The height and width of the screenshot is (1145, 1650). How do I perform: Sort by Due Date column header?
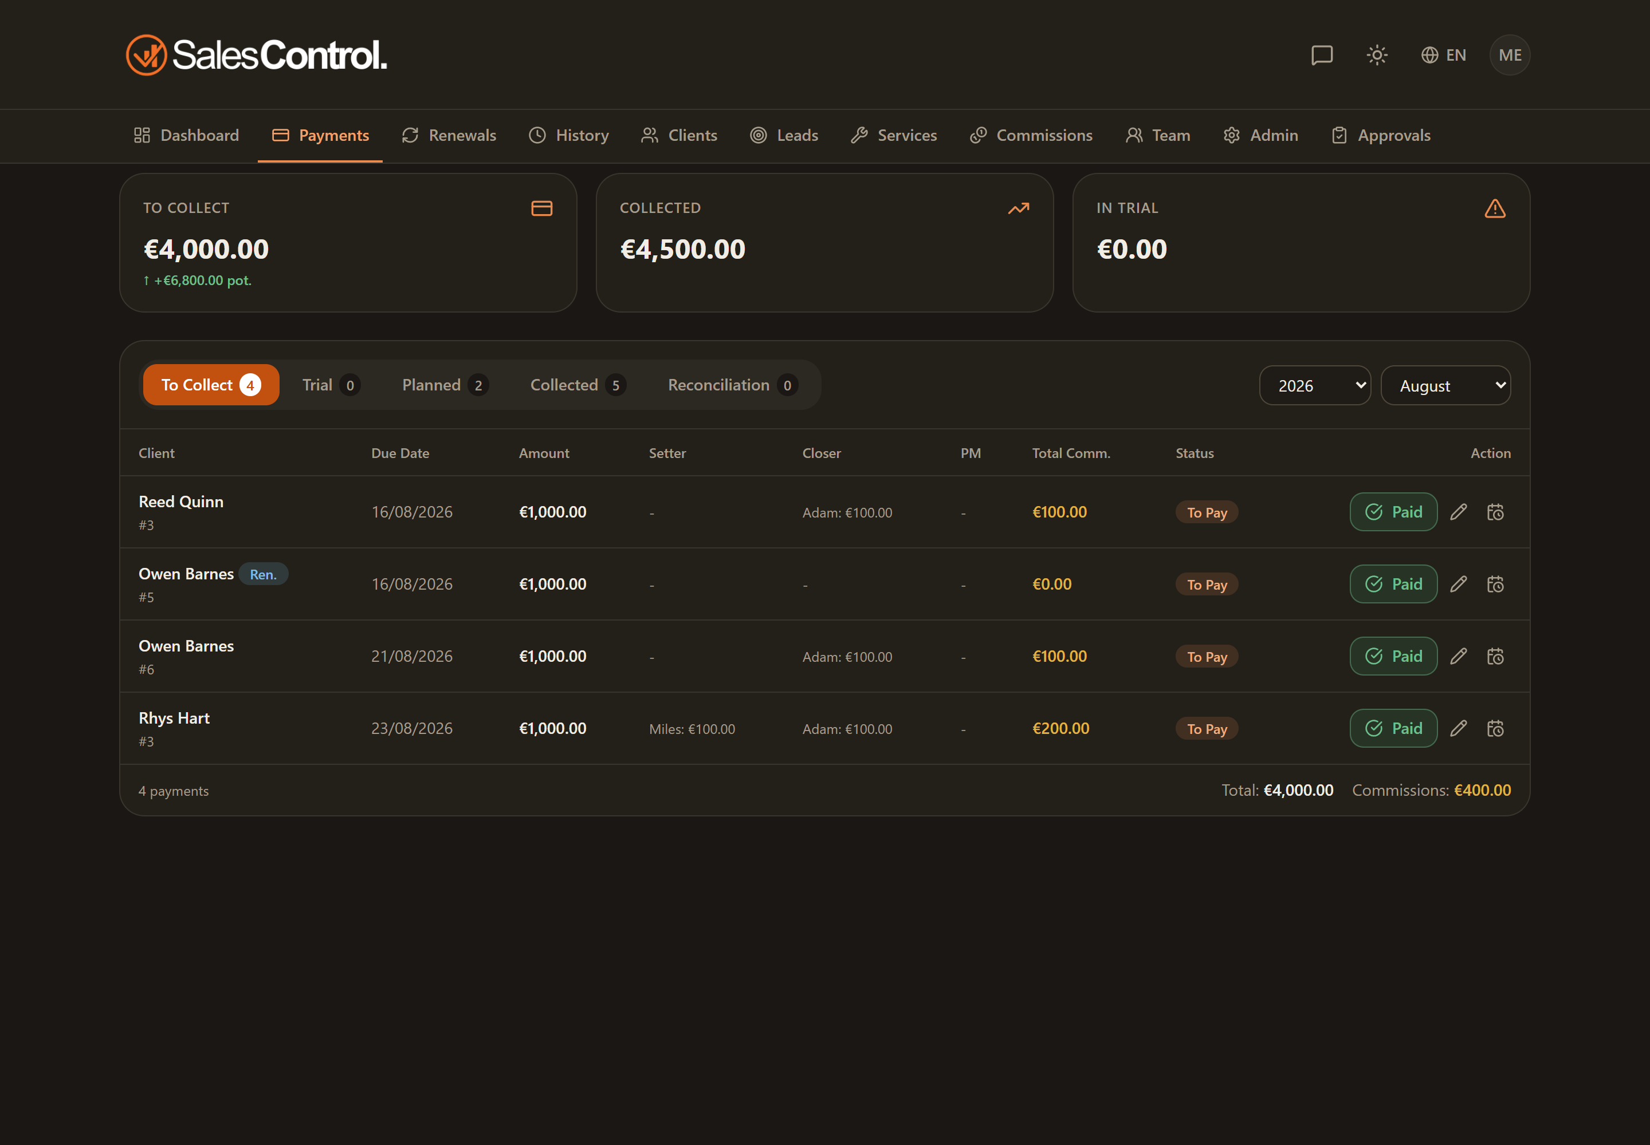400,453
